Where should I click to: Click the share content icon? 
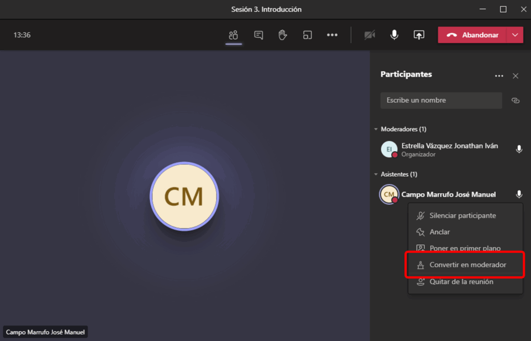click(418, 35)
